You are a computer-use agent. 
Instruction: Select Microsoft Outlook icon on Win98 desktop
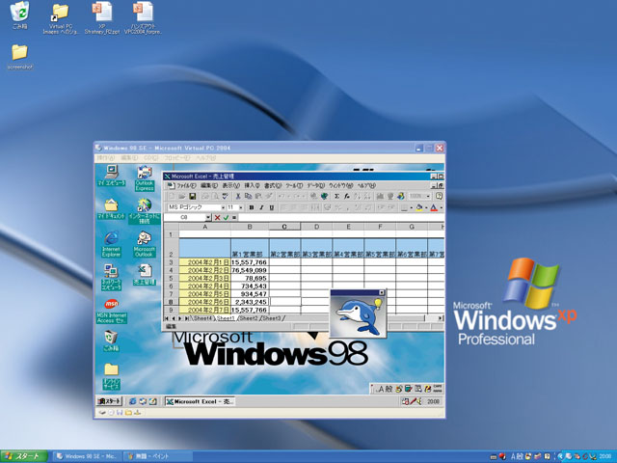click(145, 244)
